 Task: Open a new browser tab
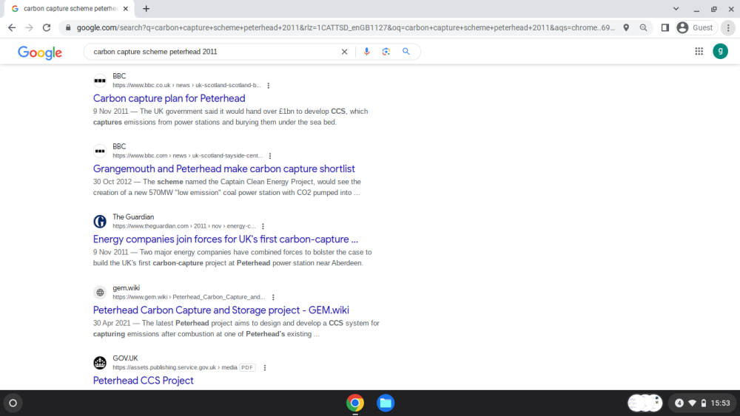tap(147, 9)
